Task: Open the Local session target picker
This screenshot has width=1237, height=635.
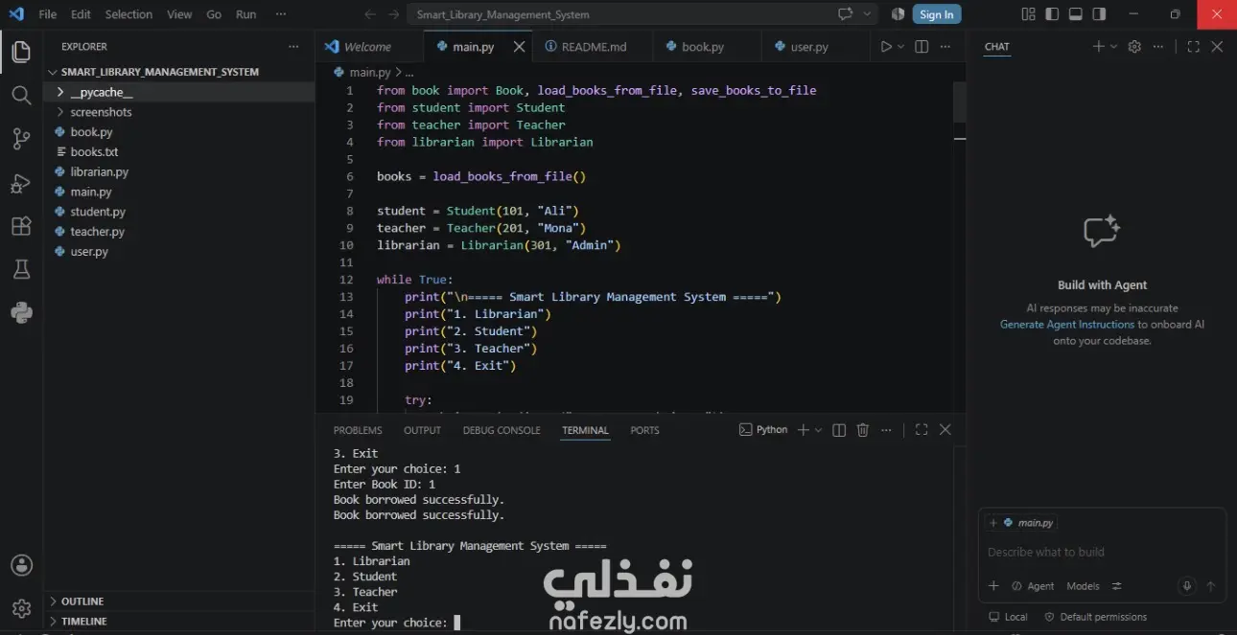Action: (1009, 617)
